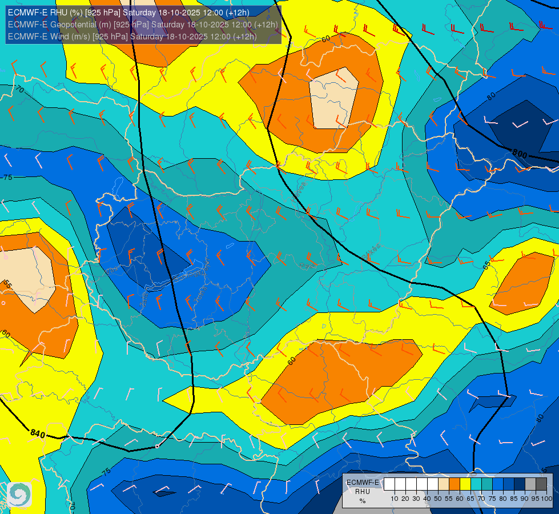
Task: Click the "65" humidity contour label on the map
Action: [x=486, y=266]
